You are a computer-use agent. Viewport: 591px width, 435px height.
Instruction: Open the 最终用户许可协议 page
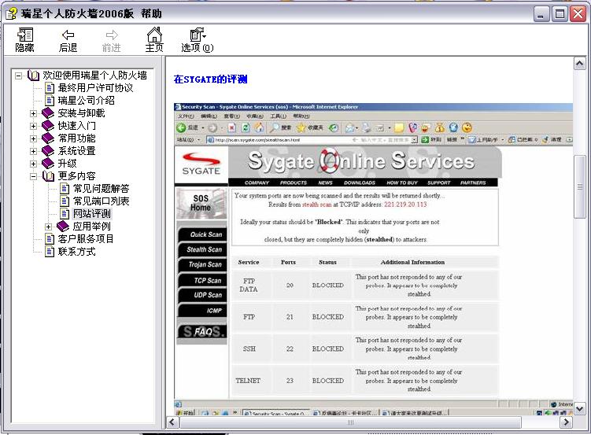coord(95,88)
